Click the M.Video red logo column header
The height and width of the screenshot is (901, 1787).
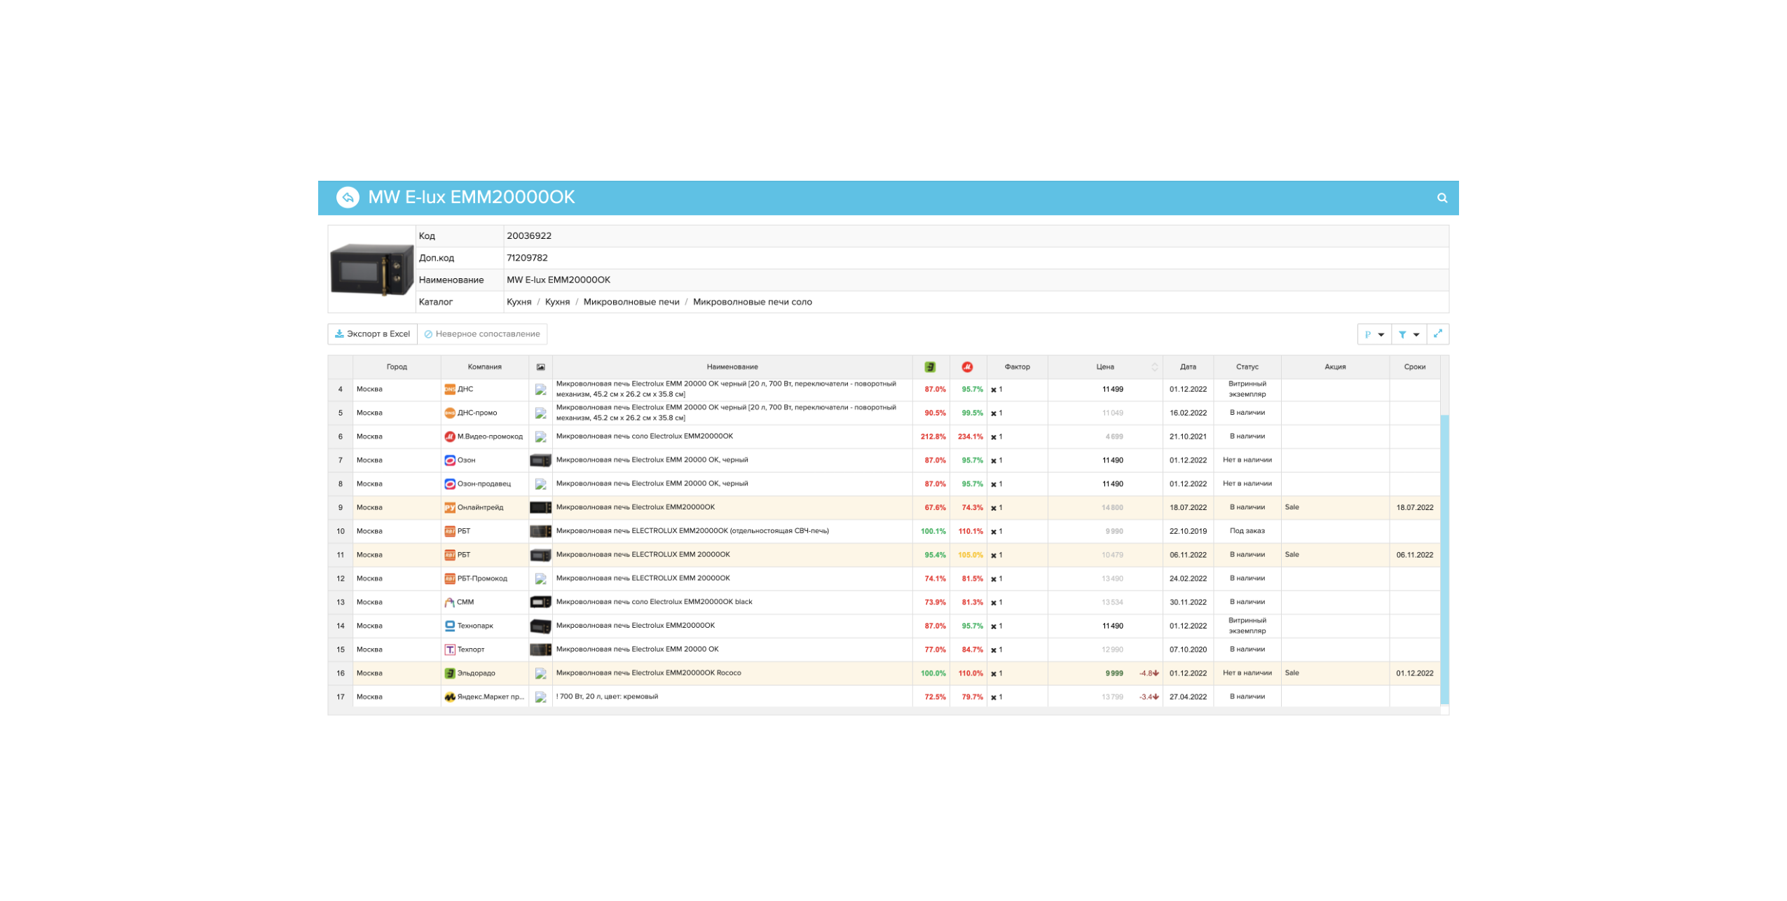click(966, 366)
